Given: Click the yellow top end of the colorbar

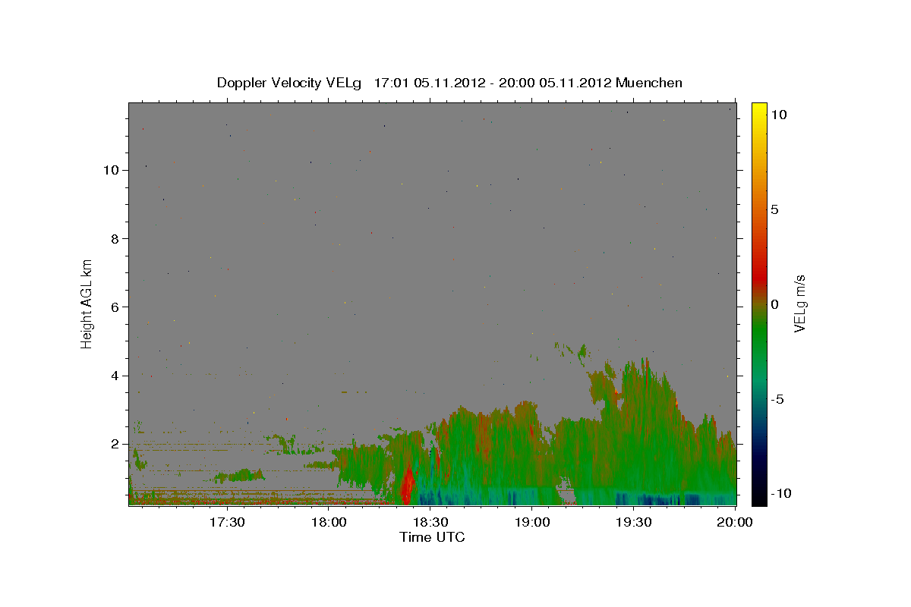Looking at the screenshot, I should 758,110.
